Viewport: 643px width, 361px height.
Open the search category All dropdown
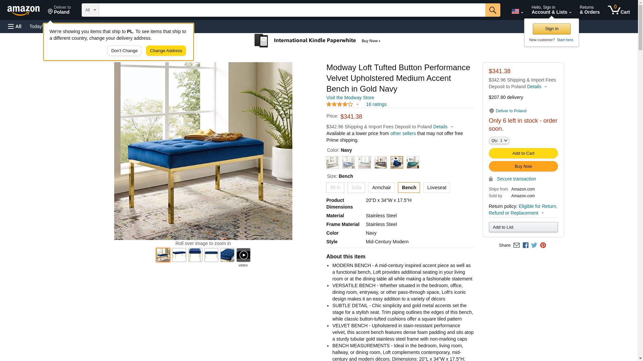pyautogui.click(x=90, y=10)
